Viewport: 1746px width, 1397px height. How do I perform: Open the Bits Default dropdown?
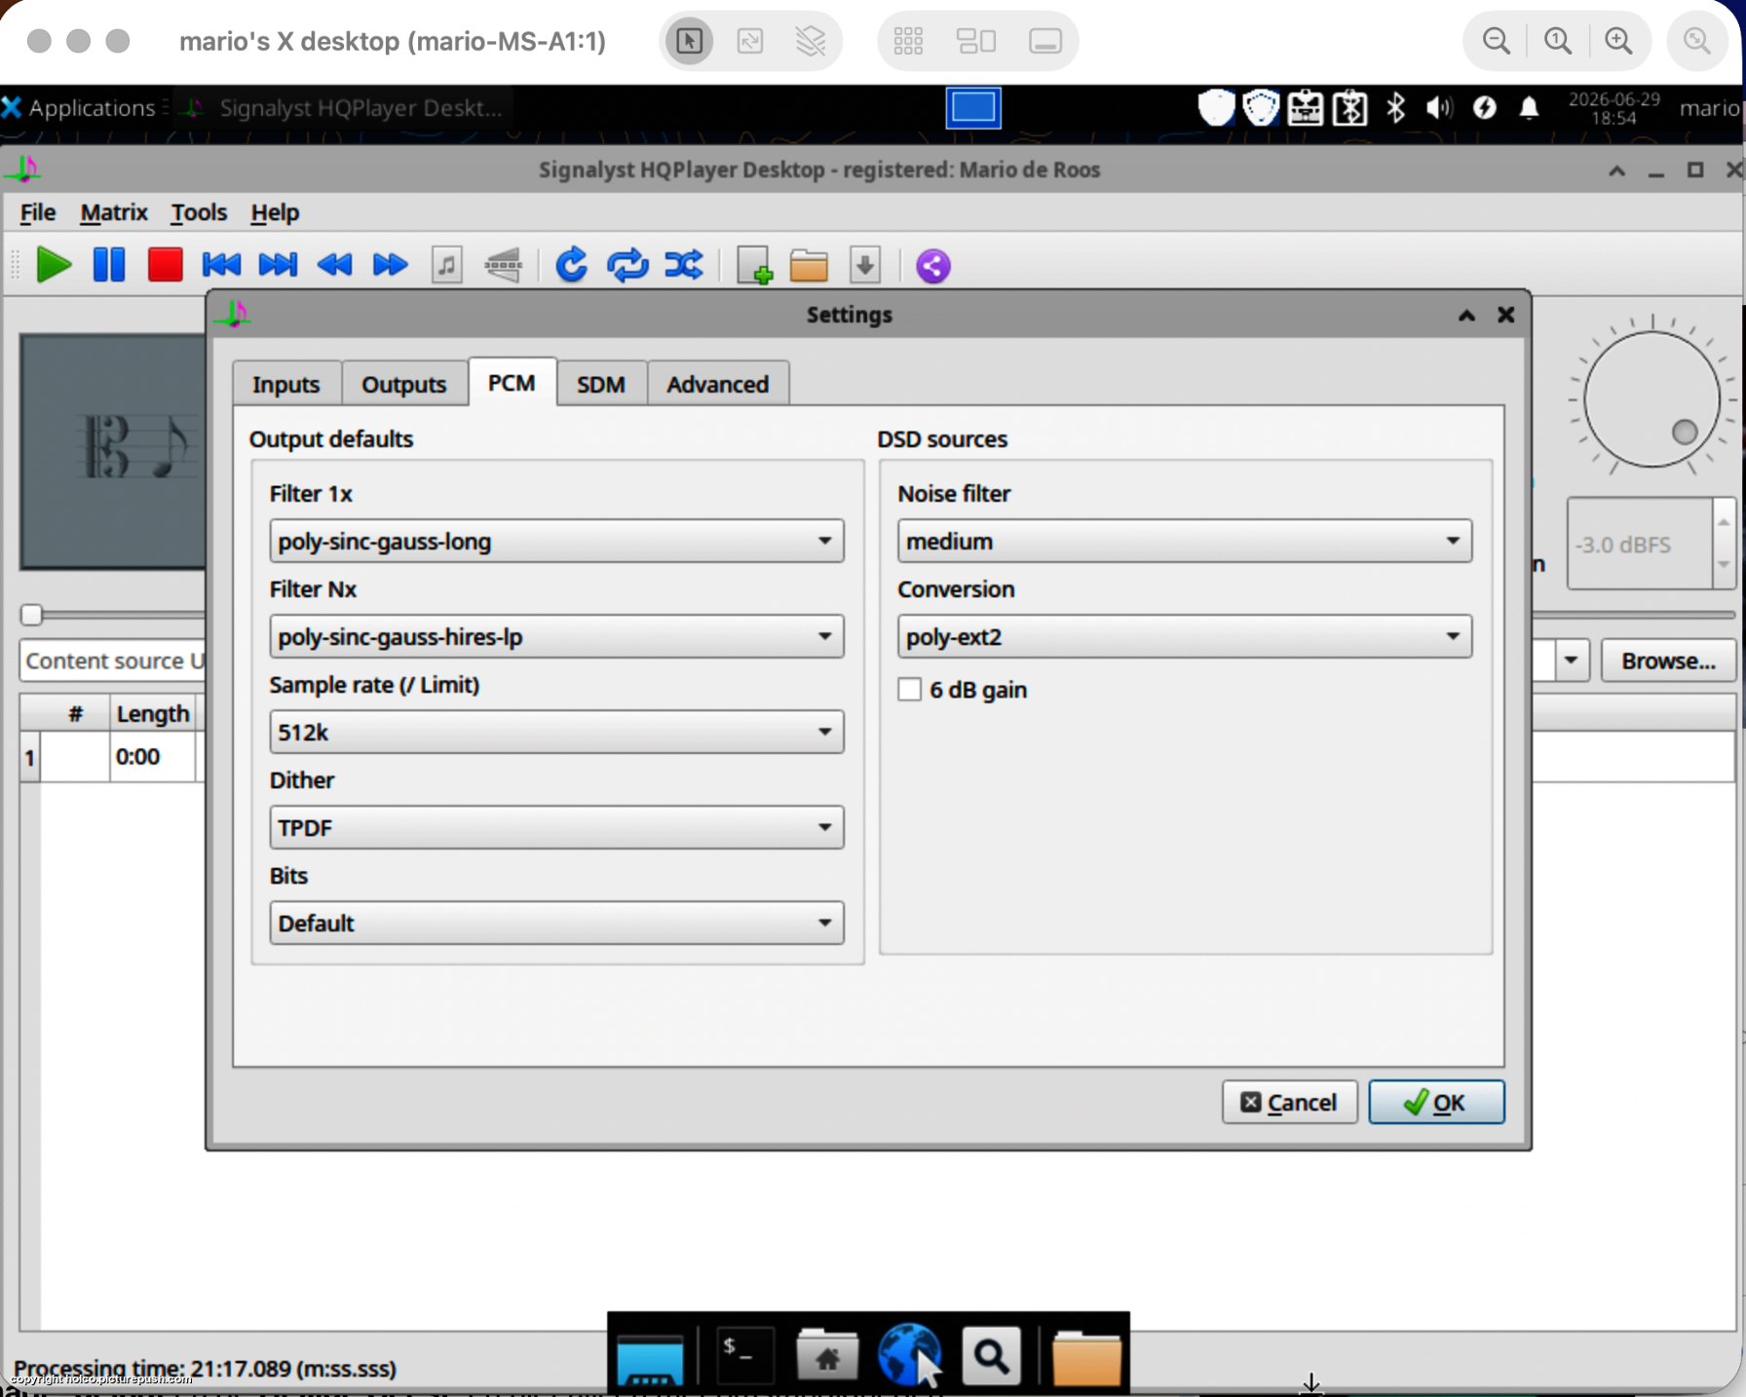point(556,923)
